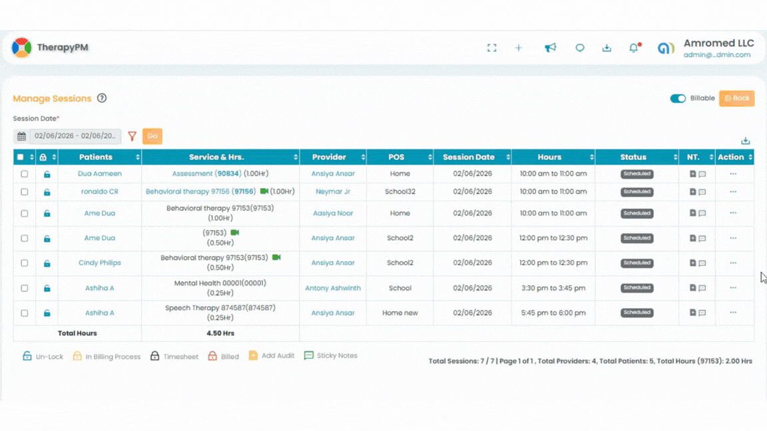Viewport: 767px width, 431px height.
Task: Click unlock padlock icon in Dua Aameen row
Action: click(47, 174)
